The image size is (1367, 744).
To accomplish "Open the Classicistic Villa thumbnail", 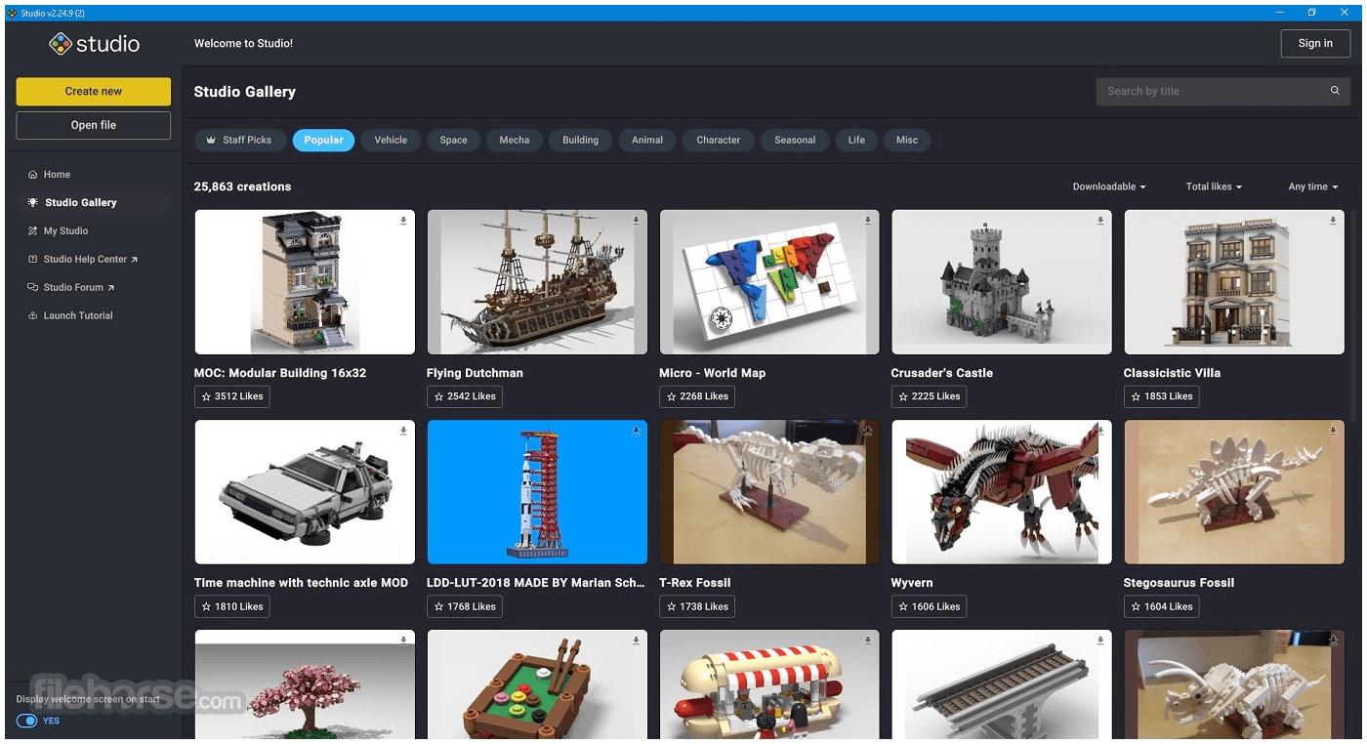I will [x=1234, y=282].
